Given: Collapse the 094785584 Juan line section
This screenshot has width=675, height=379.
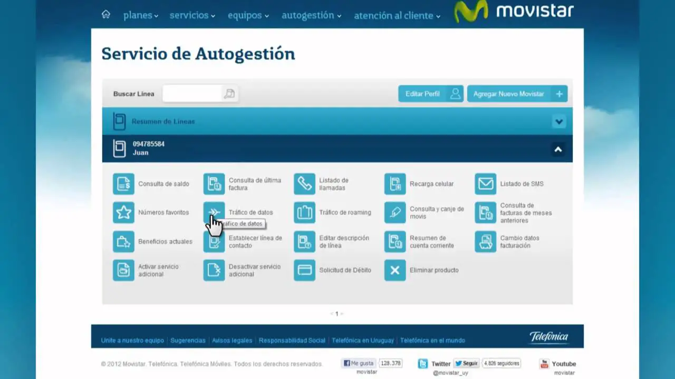Looking at the screenshot, I should pos(558,149).
